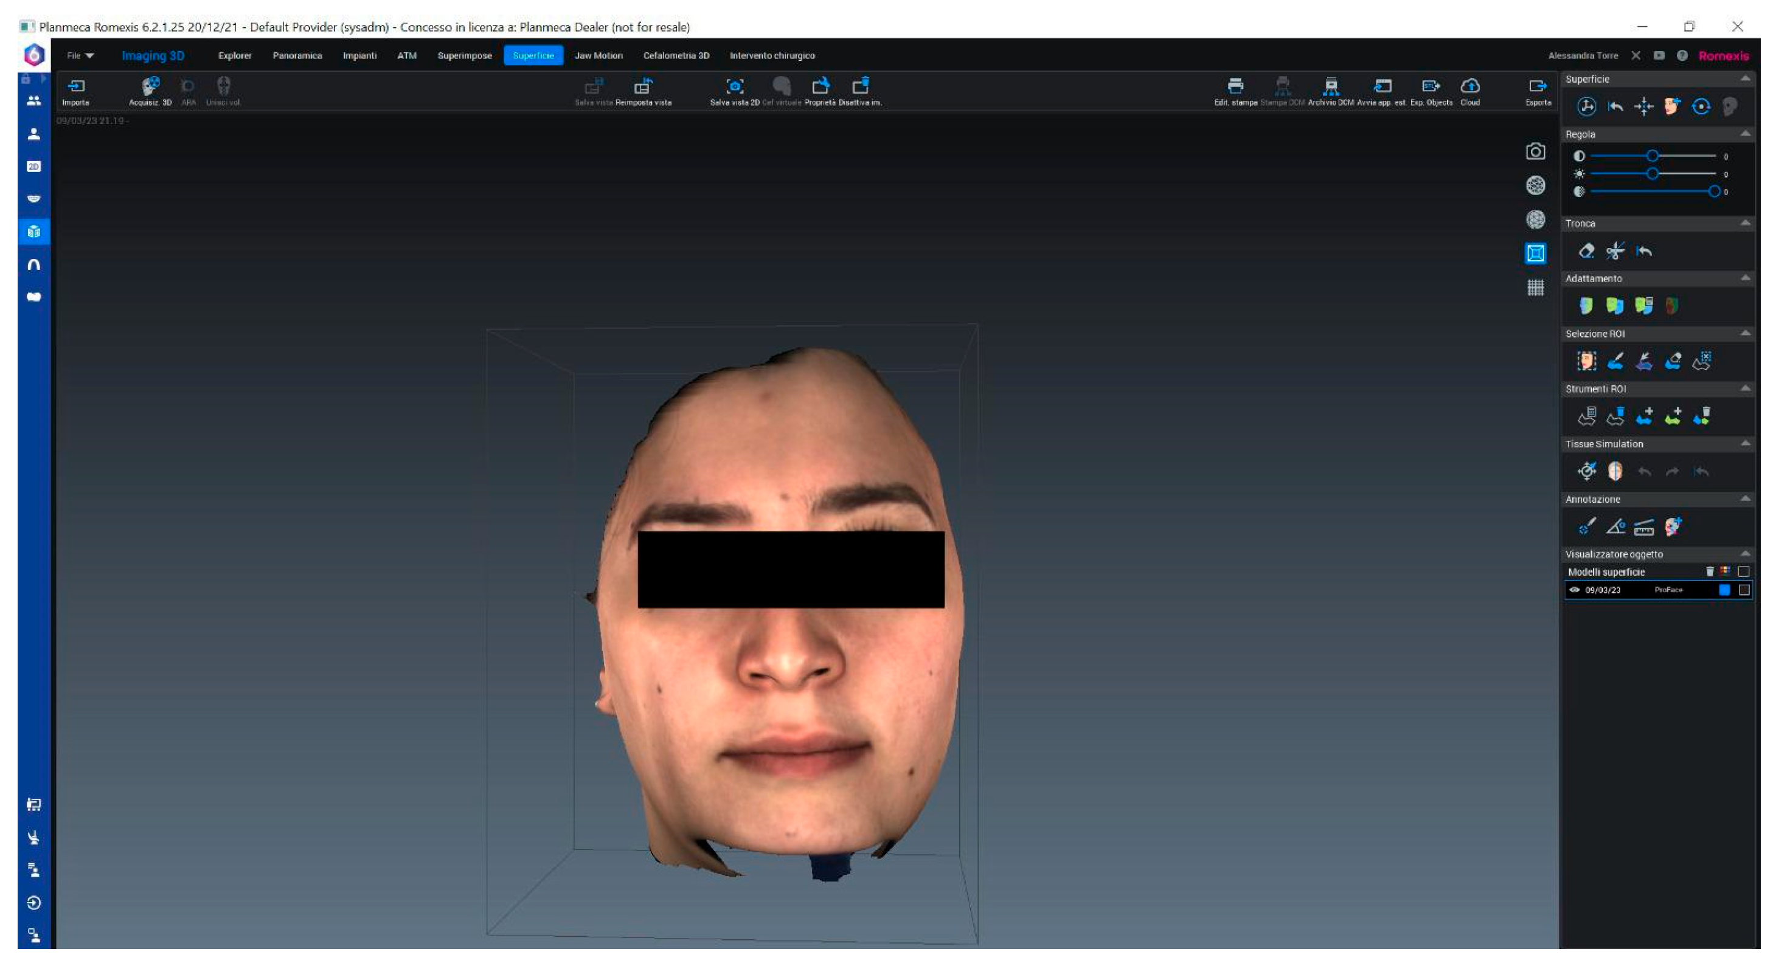Screen dimensions: 1776x966
Task: Collapse the Regola panel
Action: tap(1745, 134)
